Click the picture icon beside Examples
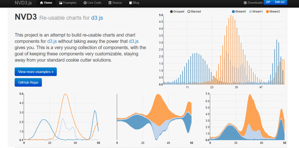The height and width of the screenshot is (148, 299). tap(61, 3)
